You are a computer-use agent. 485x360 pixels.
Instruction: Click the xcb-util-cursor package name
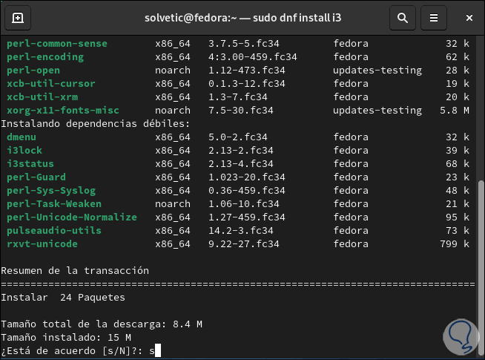click(x=51, y=84)
